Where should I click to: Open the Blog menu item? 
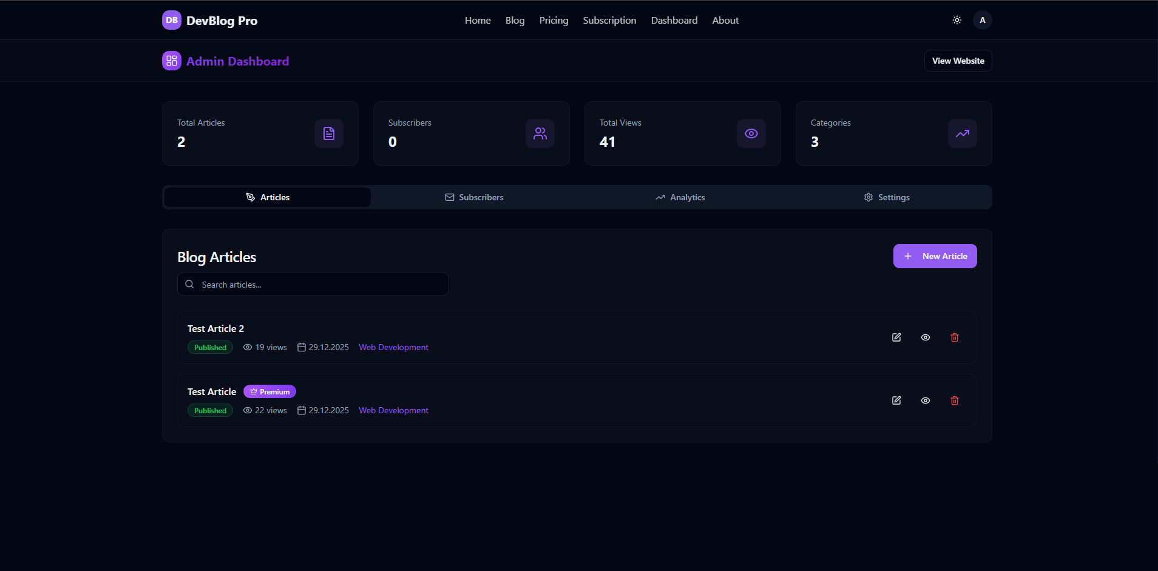tap(515, 20)
